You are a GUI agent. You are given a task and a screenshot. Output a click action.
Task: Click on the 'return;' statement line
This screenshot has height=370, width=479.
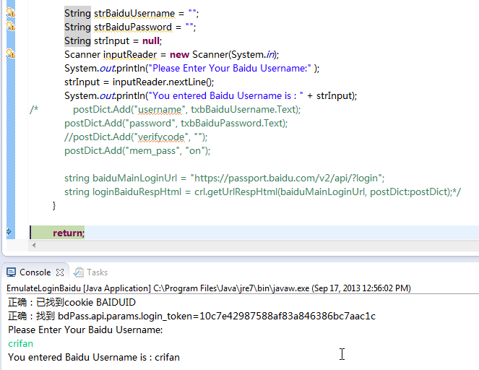tap(69, 233)
